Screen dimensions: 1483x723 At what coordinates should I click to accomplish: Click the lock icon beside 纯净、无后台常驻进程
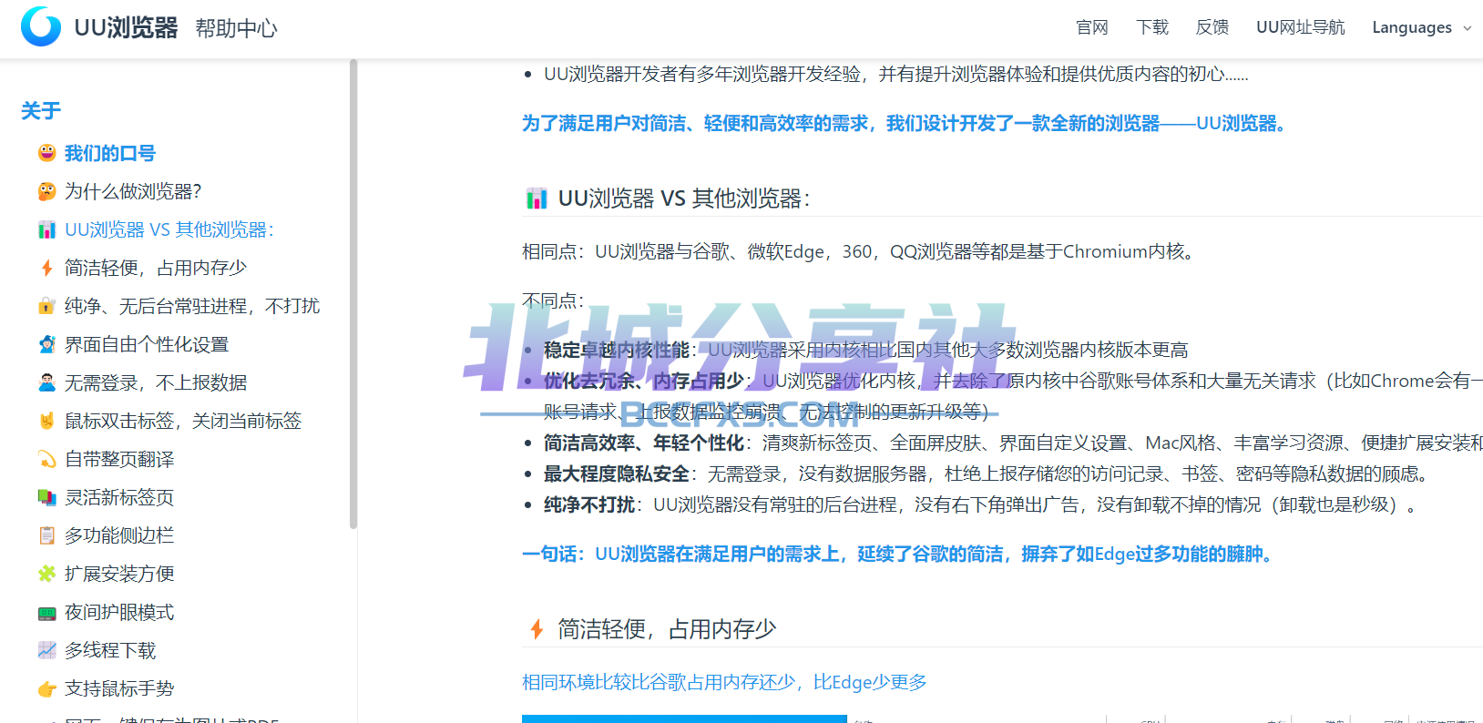point(46,306)
